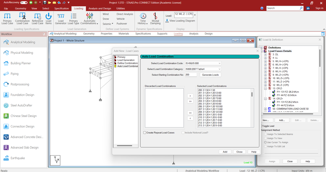This screenshot has height=172, width=326.
Task: Select Assign To View radio
Action: pyautogui.click(x=265, y=138)
